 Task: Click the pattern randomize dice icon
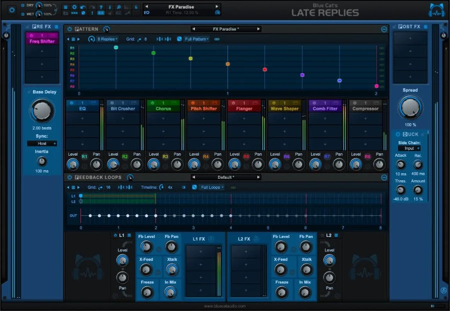(x=179, y=39)
